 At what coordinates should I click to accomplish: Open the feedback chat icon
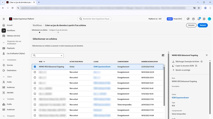click(188, 19)
